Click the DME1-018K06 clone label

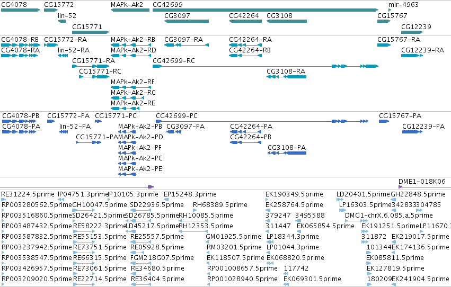(x=422, y=182)
